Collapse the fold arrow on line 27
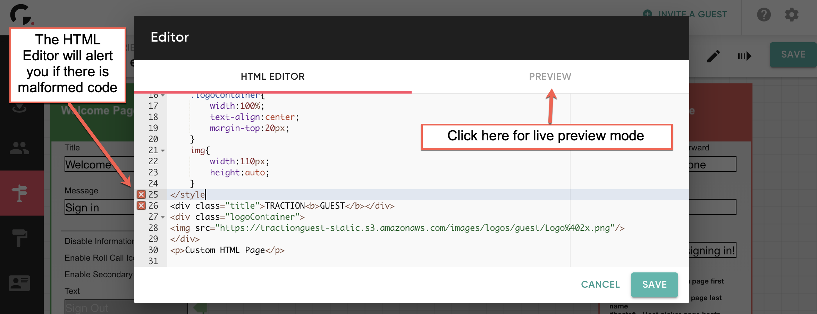Screen dimensions: 817x314 tap(162, 217)
